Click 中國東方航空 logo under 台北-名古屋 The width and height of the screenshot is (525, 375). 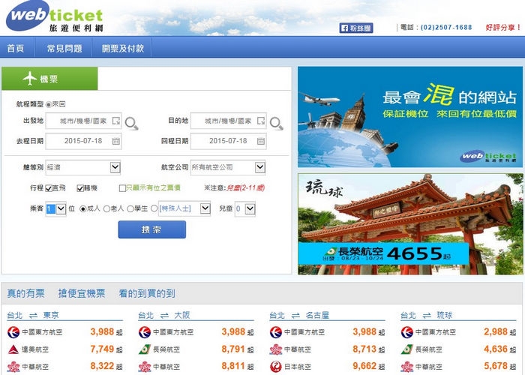[276, 332]
